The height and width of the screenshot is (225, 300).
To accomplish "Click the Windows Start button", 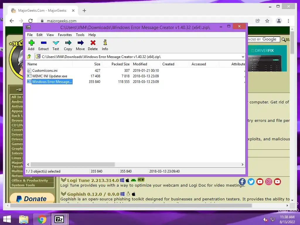I will [7, 219].
